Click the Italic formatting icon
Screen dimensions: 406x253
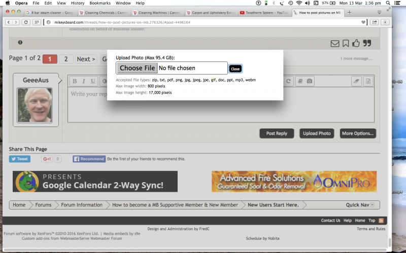point(84,81)
